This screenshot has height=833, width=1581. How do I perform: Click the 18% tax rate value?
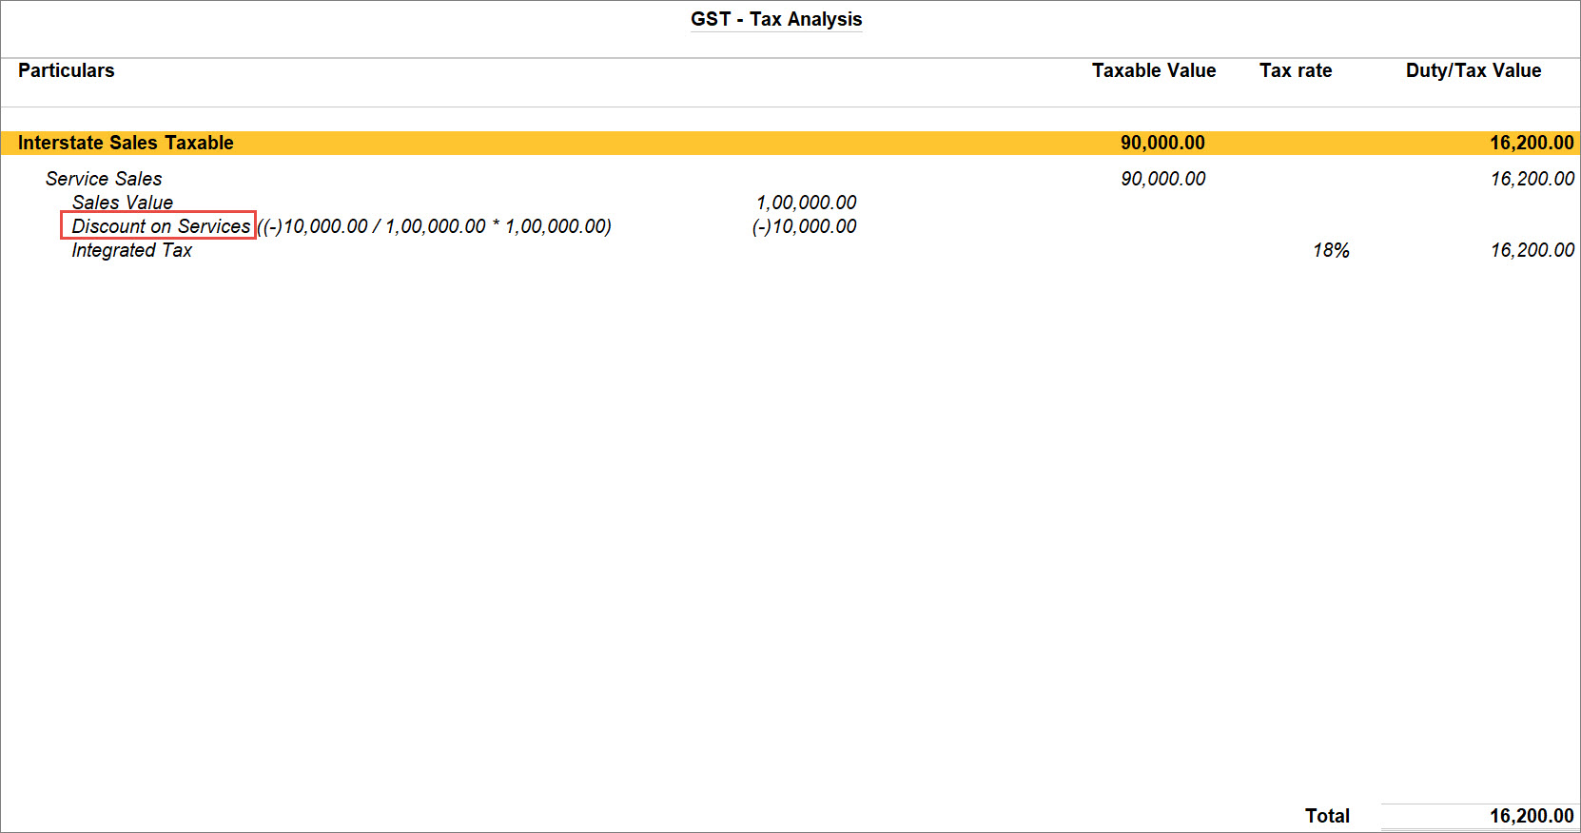[x=1331, y=250]
